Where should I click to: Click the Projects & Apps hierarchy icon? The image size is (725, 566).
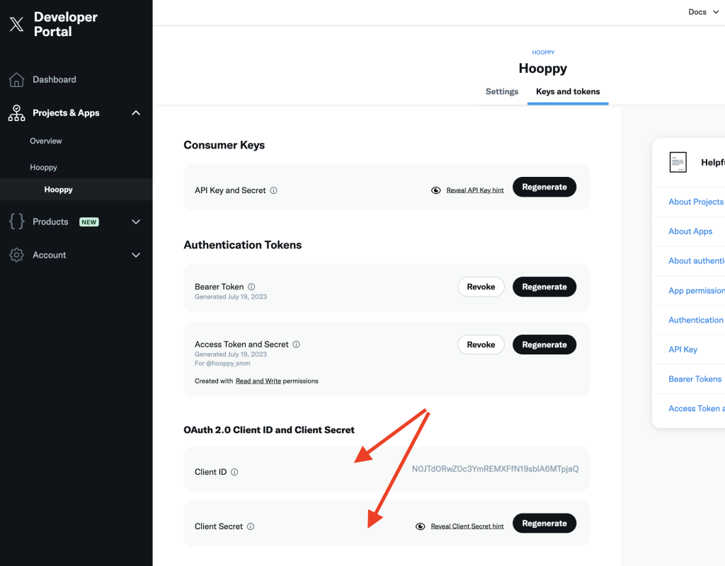click(x=16, y=113)
